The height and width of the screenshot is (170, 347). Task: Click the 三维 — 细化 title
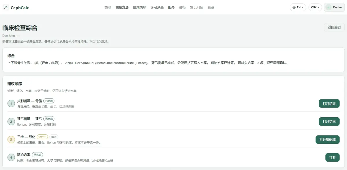click(26, 137)
